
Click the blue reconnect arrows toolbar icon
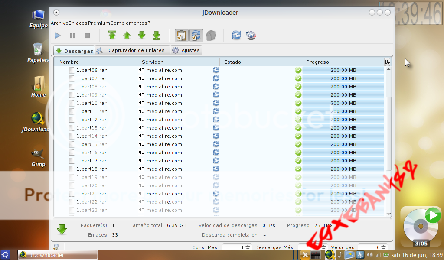tap(236, 35)
